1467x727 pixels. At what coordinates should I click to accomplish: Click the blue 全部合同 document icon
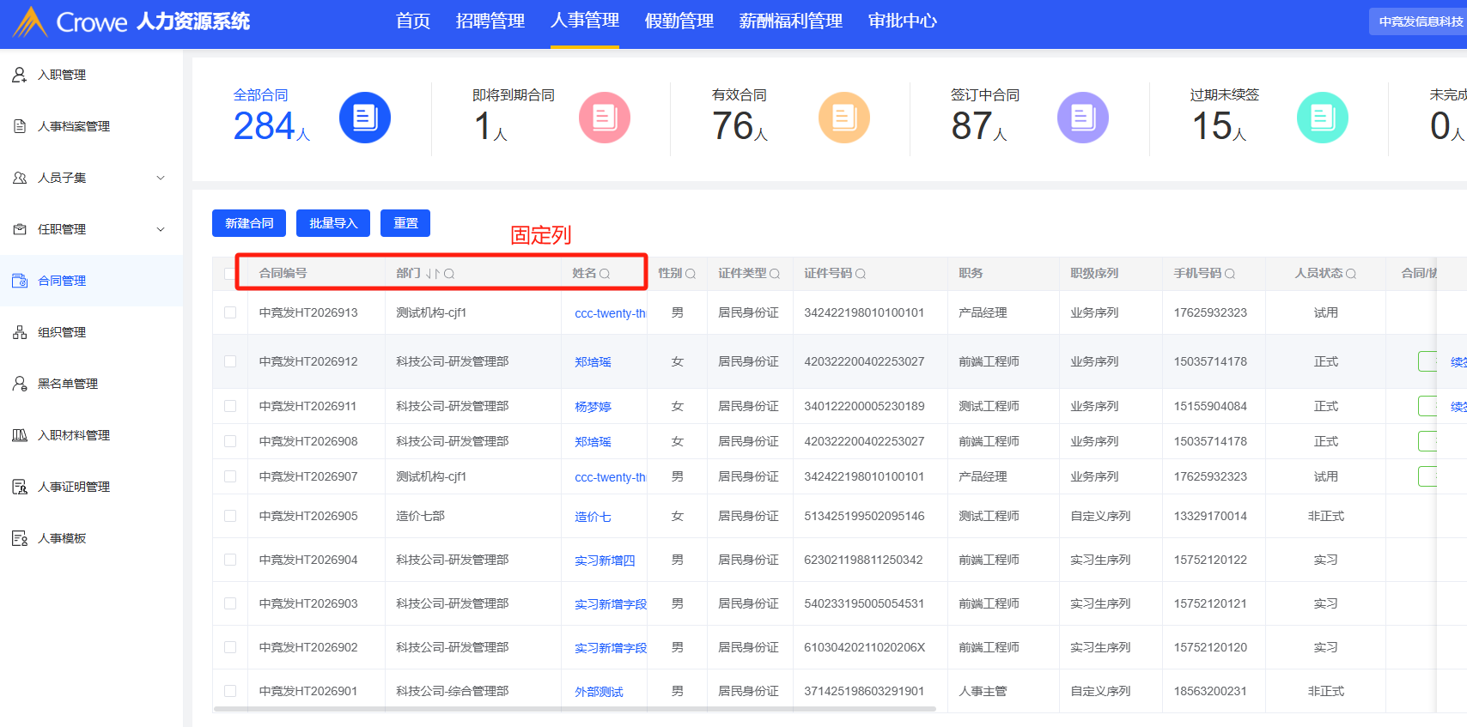click(365, 118)
